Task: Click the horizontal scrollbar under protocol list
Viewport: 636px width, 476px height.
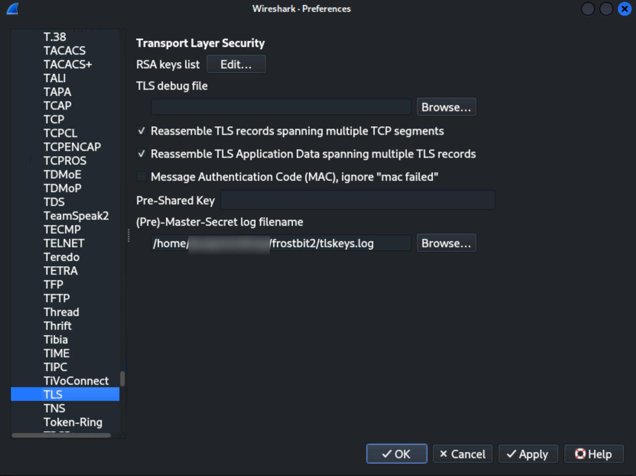Action: (61, 435)
